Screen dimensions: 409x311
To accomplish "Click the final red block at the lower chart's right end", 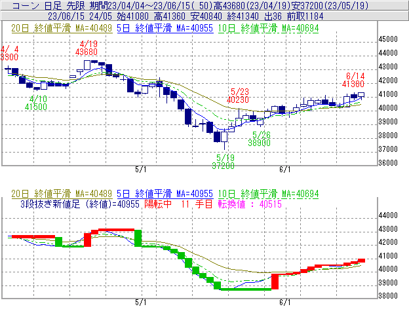I will tap(361, 261).
